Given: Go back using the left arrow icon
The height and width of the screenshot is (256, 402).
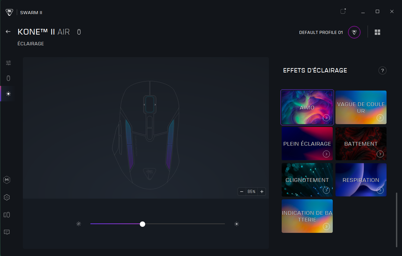Looking at the screenshot, I should tap(8, 32).
